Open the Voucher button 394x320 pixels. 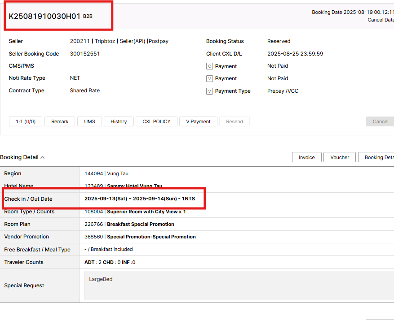(x=340, y=157)
